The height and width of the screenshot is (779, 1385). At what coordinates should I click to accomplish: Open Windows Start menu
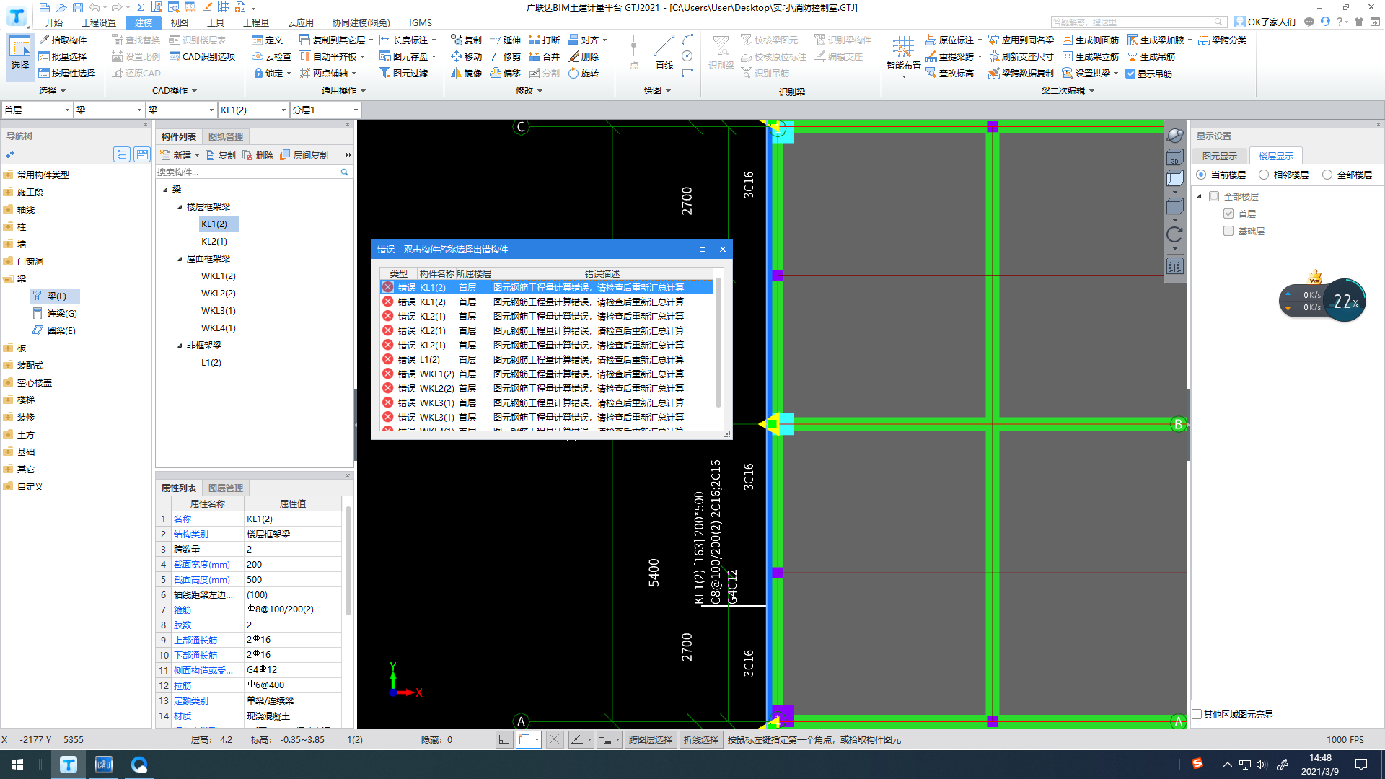tap(17, 765)
